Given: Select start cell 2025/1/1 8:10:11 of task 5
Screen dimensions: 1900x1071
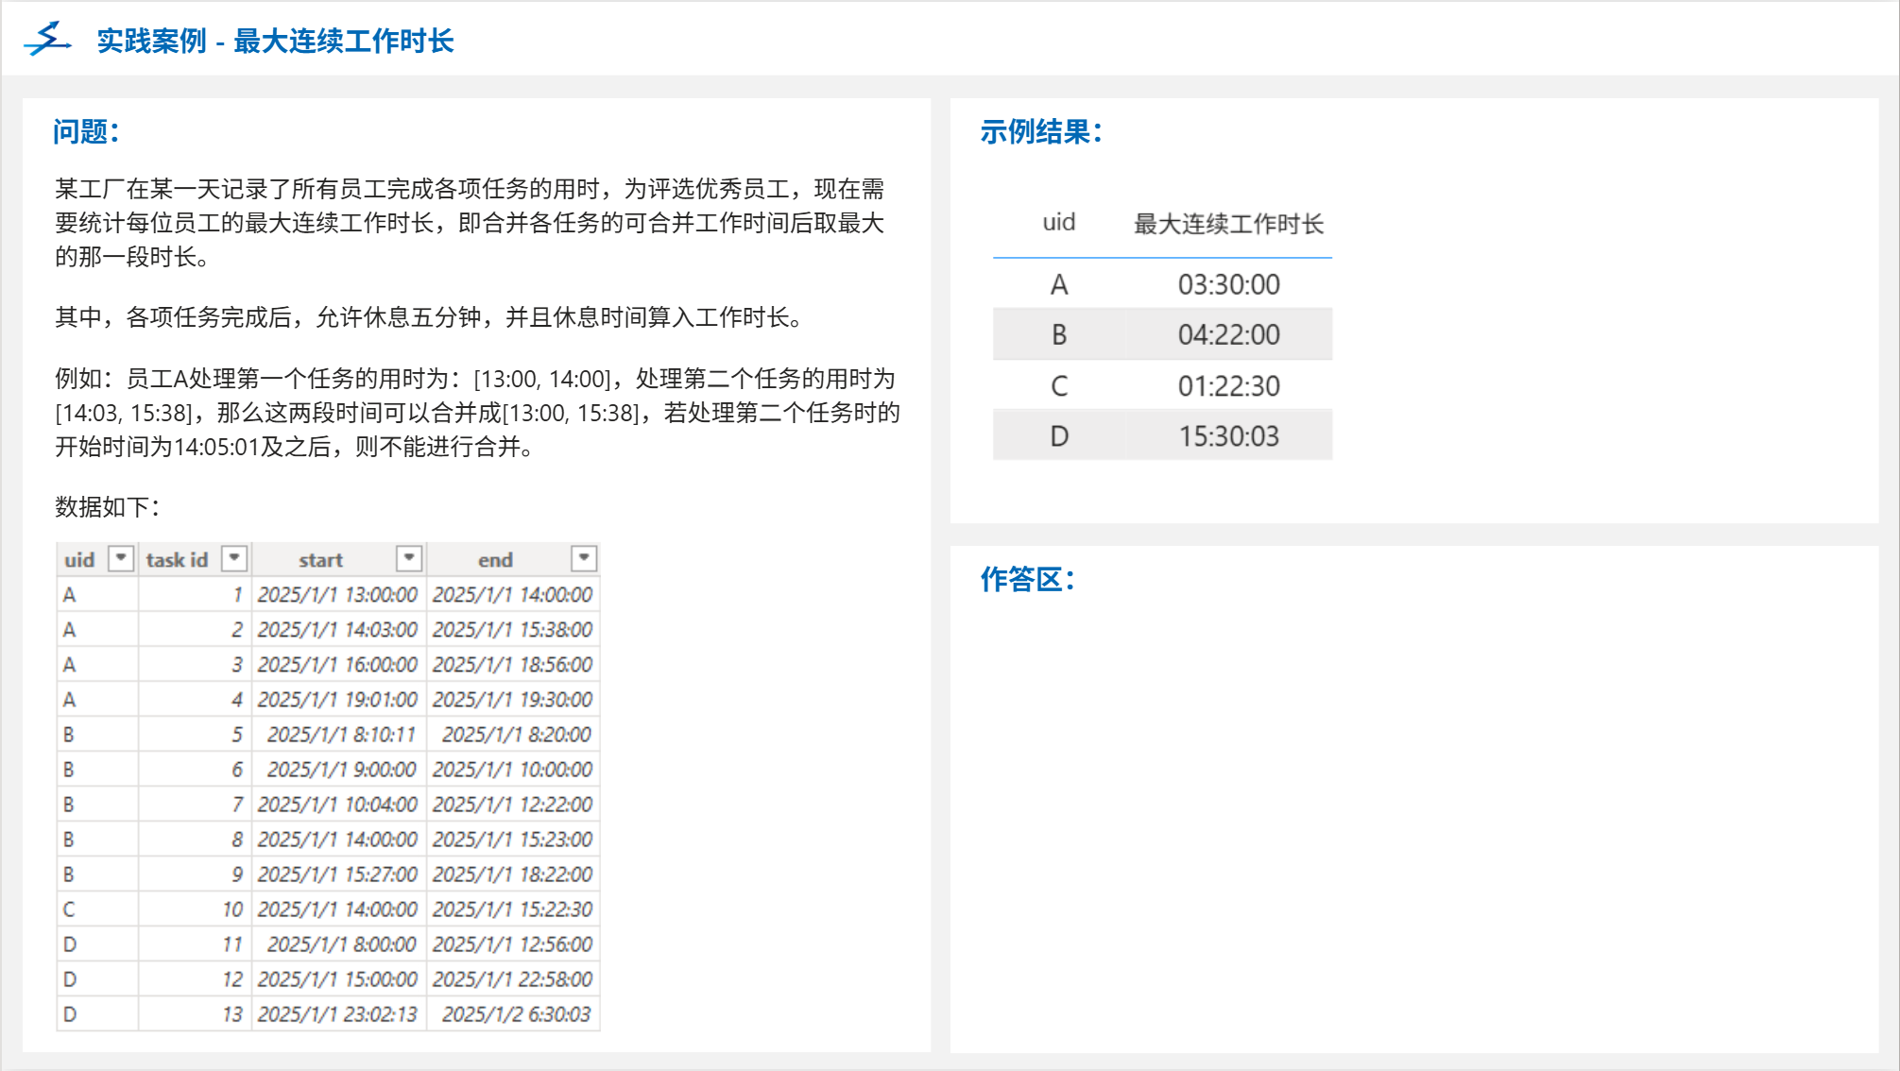Looking at the screenshot, I should (x=341, y=734).
